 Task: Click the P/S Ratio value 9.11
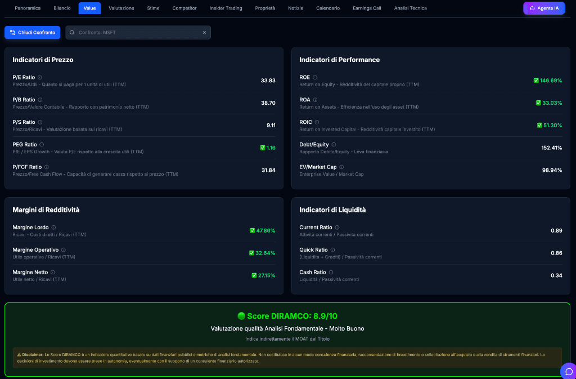(x=271, y=126)
